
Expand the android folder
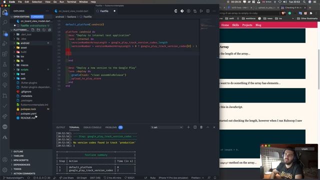(x=25, y=43)
